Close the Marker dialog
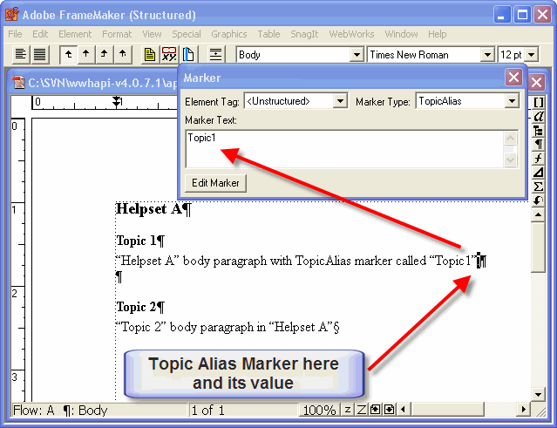557x428 pixels. pos(513,78)
